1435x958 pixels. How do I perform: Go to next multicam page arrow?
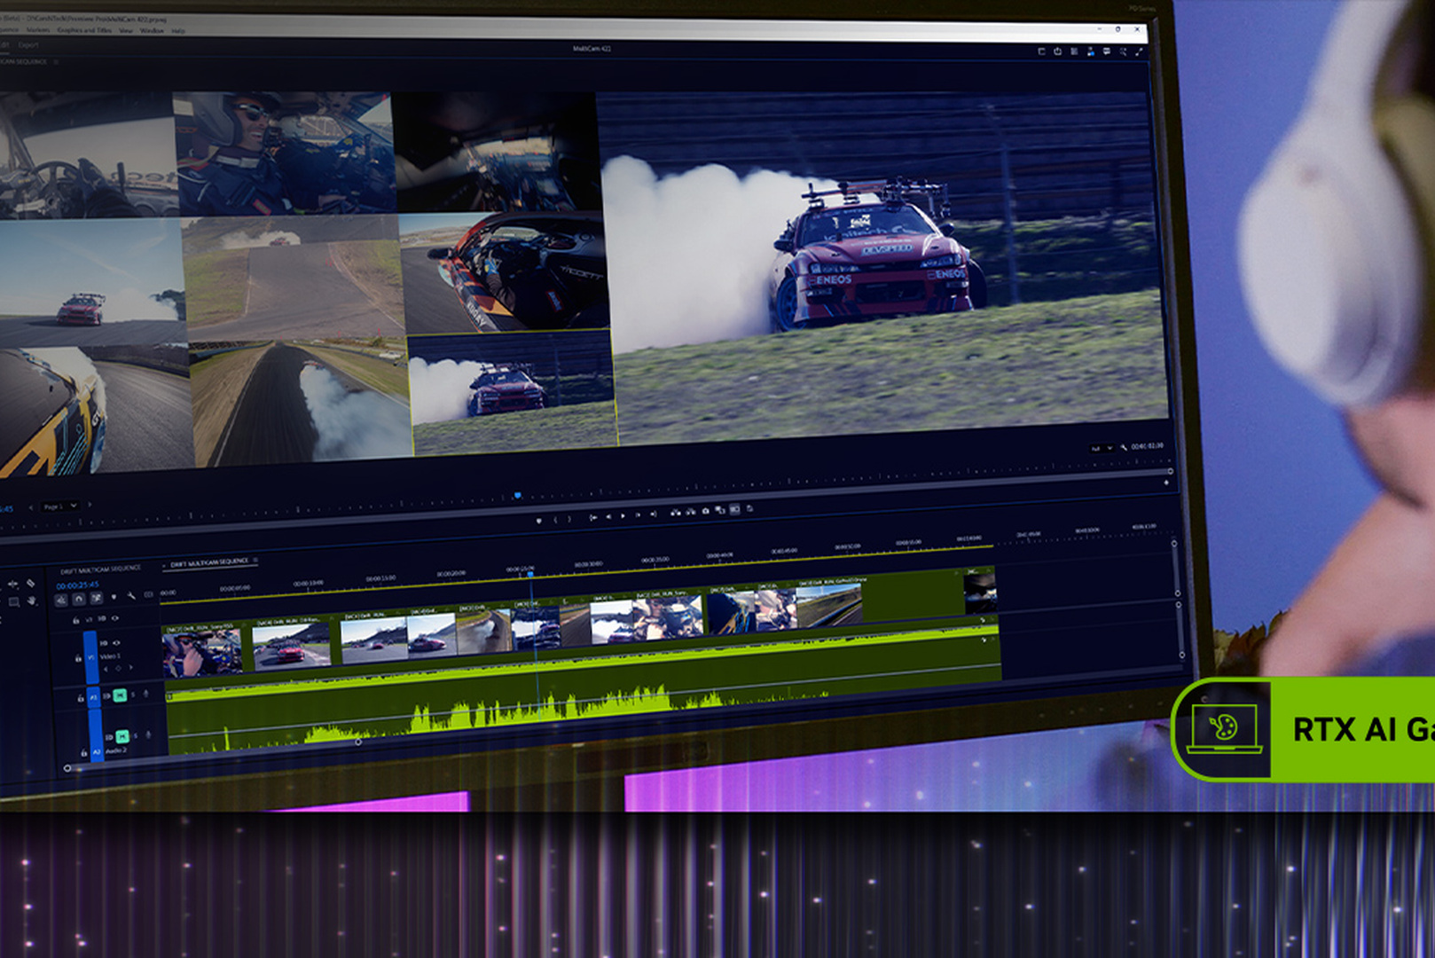89,505
